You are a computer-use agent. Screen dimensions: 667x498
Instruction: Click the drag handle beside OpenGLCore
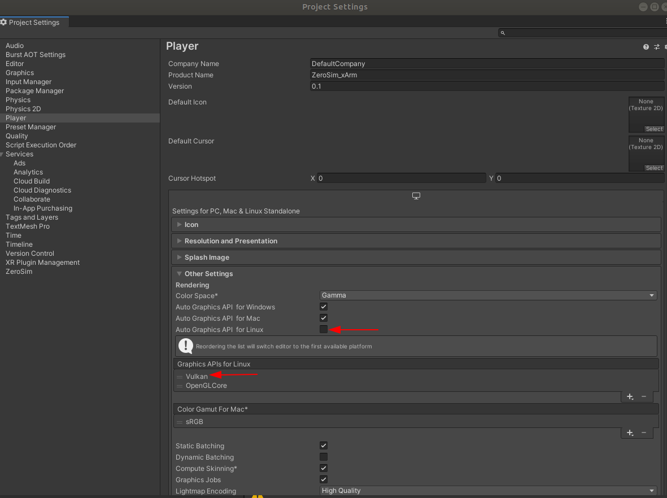180,386
